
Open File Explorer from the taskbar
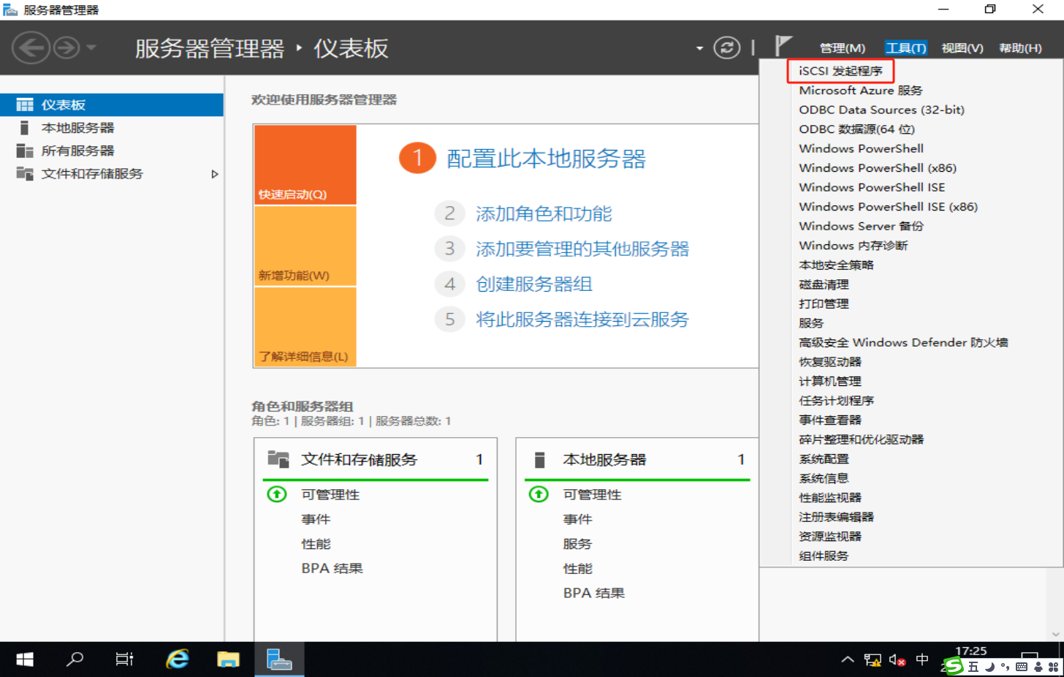[228, 659]
